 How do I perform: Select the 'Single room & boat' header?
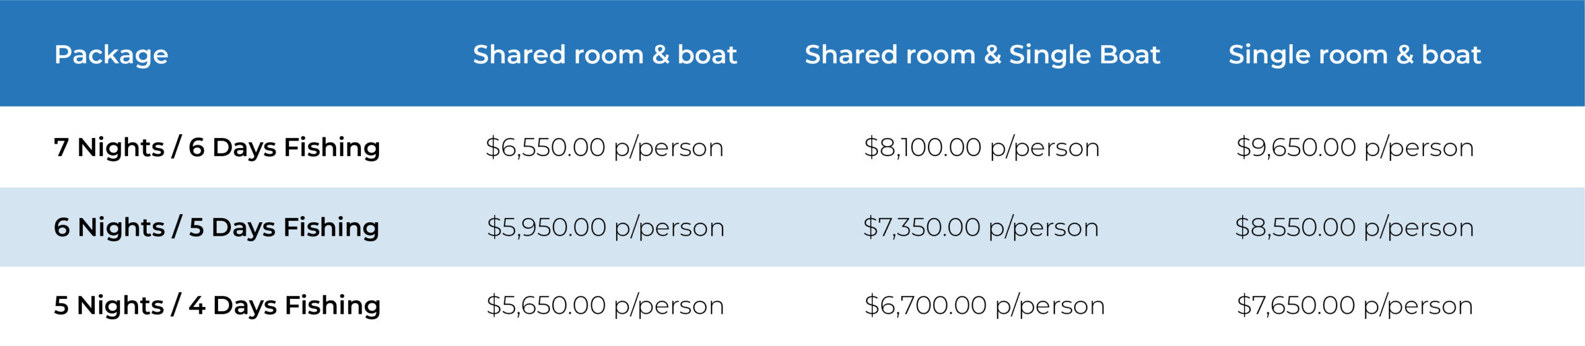(x=1355, y=55)
